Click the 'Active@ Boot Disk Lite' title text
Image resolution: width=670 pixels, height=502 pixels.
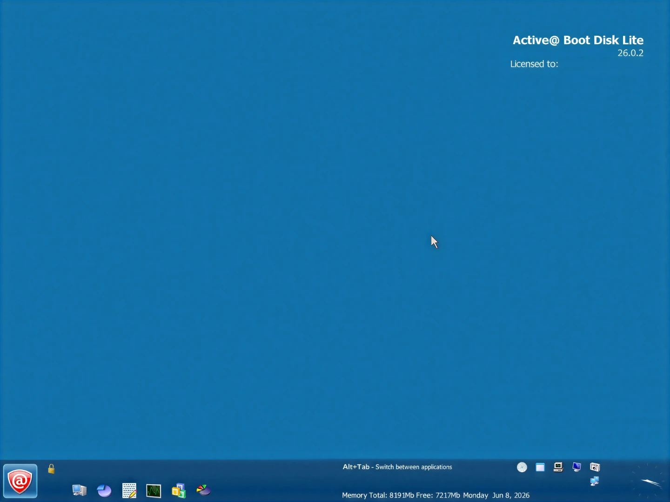tap(578, 40)
